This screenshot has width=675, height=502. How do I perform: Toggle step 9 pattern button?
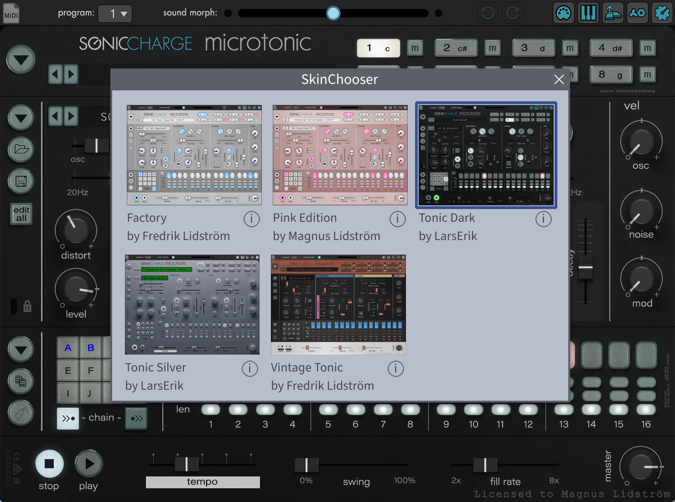(x=446, y=409)
